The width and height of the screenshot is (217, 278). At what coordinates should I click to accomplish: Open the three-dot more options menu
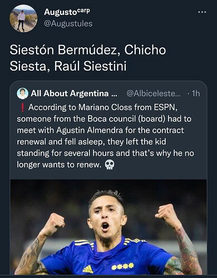[202, 12]
